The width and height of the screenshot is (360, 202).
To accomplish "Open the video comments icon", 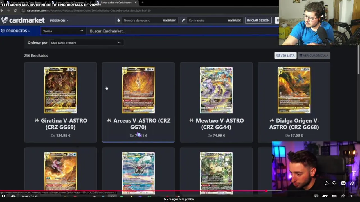I will 343,183.
